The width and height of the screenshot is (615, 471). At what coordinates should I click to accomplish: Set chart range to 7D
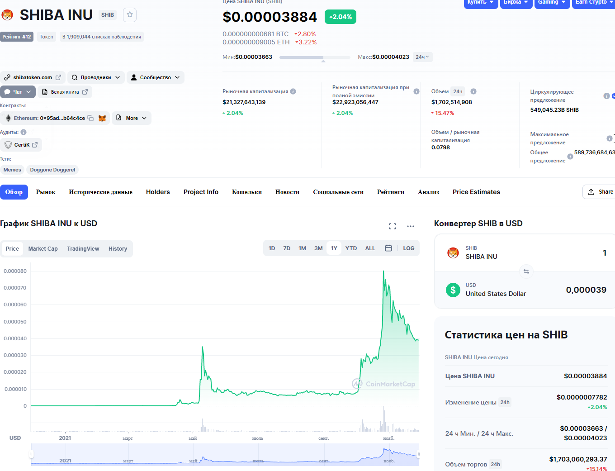click(287, 248)
